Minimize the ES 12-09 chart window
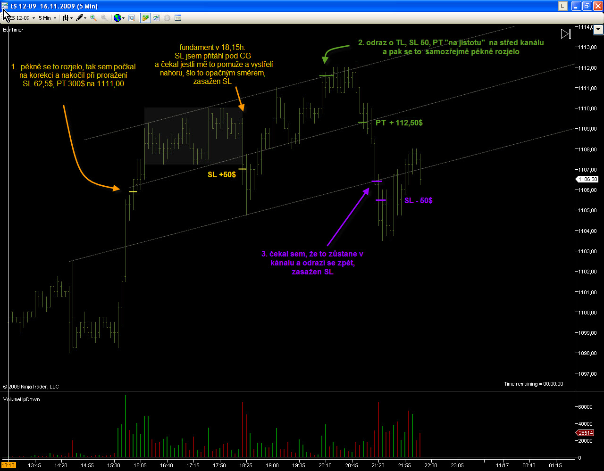Viewport: 604px width, 471px height. click(x=576, y=6)
